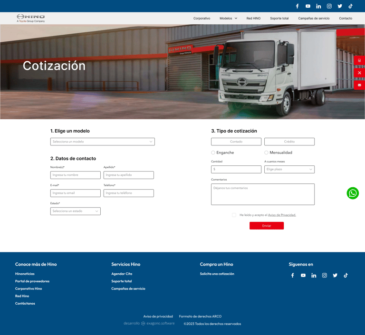Open the Soporte total menu item
The height and width of the screenshot is (335, 365).
click(279, 19)
